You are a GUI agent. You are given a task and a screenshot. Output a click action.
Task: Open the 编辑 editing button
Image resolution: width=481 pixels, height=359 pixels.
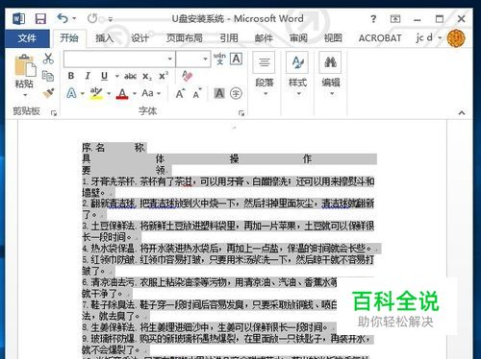pos(331,74)
